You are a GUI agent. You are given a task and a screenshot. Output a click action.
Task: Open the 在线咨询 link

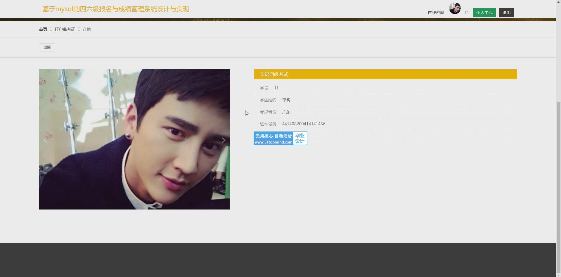(x=436, y=13)
